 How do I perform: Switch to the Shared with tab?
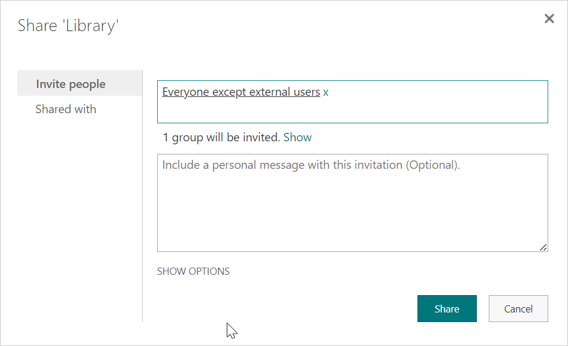[x=65, y=109]
